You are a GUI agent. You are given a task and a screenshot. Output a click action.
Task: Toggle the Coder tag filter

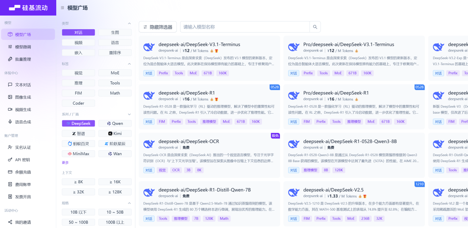click(x=78, y=103)
